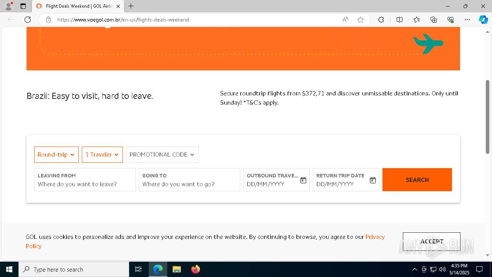
Task: Click the Outbound Travel date field
Action: pyautogui.click(x=276, y=180)
